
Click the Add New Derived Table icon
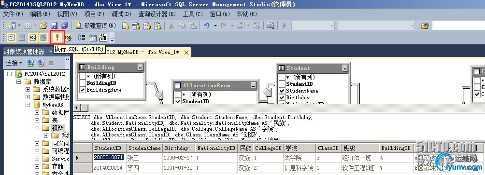pos(103,38)
